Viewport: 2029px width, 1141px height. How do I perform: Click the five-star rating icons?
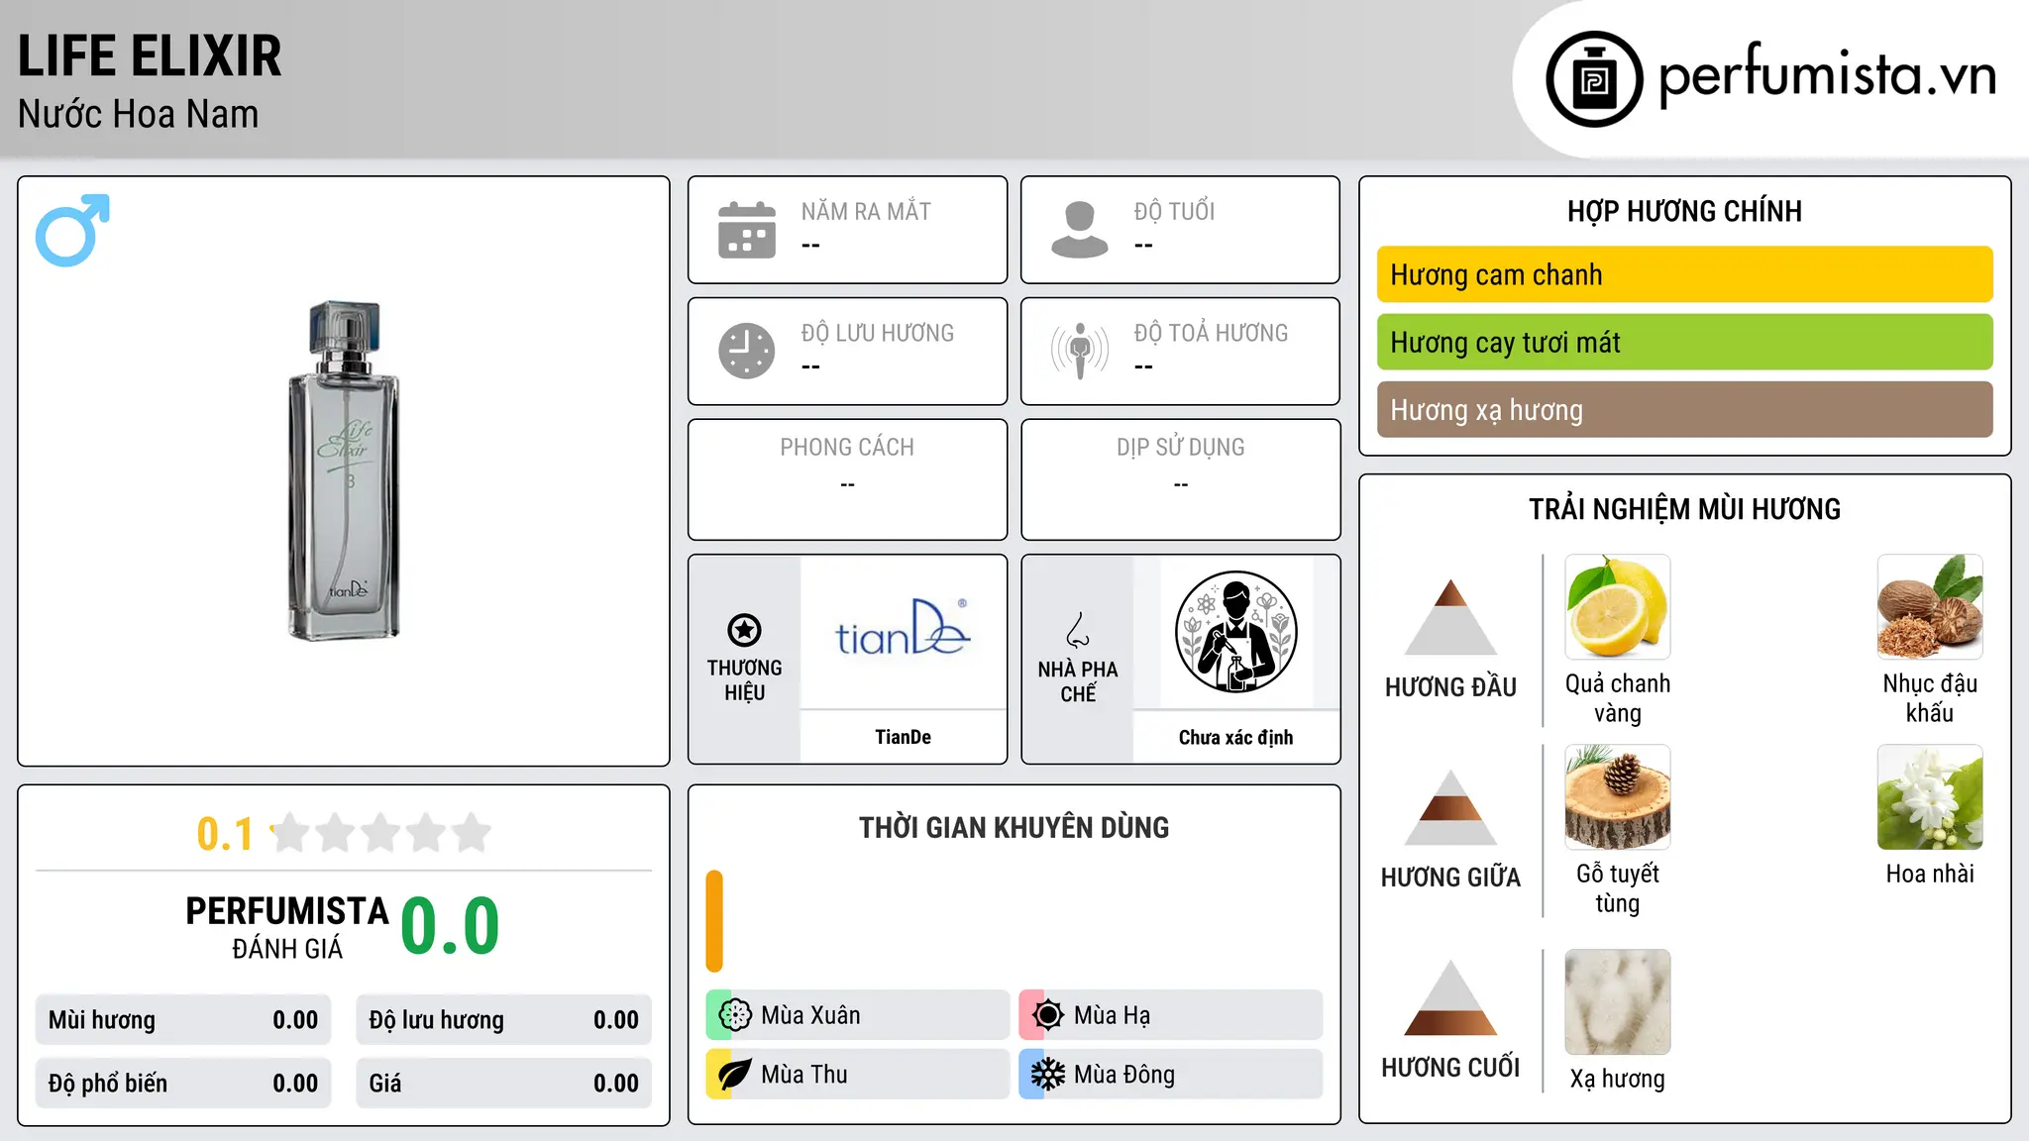380,833
